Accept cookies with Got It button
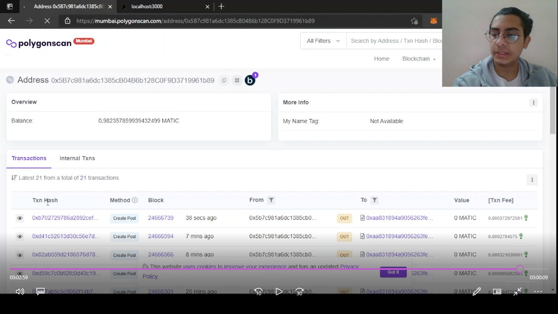558x314 pixels. click(393, 272)
